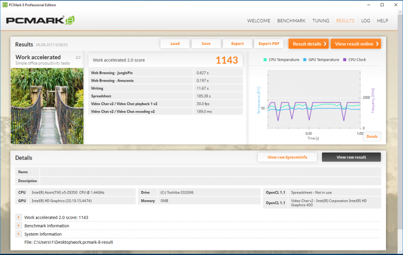
Task: Click the Spreadsheet result row
Action: (x=165, y=96)
